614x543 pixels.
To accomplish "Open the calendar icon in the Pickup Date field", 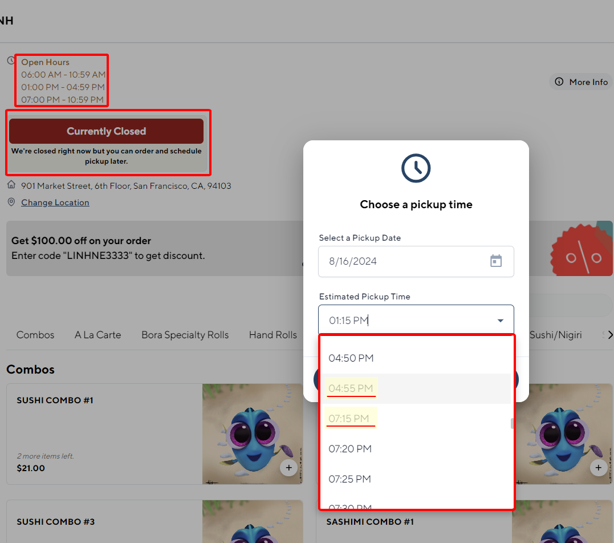I will [495, 261].
